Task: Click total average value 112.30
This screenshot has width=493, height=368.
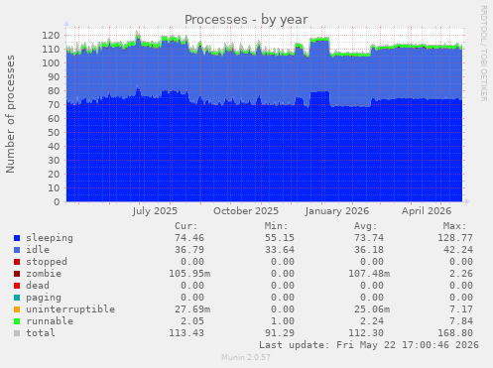Action: pyautogui.click(x=366, y=333)
